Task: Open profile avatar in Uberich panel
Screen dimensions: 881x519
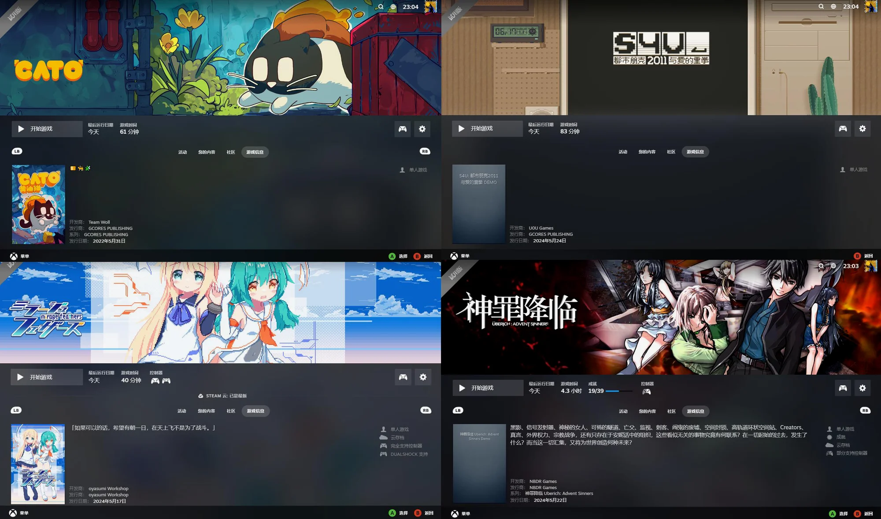Action: tap(871, 266)
